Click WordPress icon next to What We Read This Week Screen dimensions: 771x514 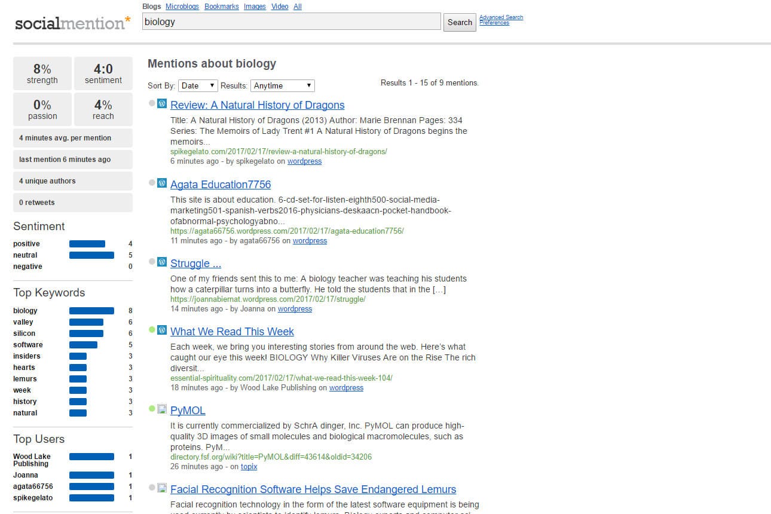click(x=162, y=331)
